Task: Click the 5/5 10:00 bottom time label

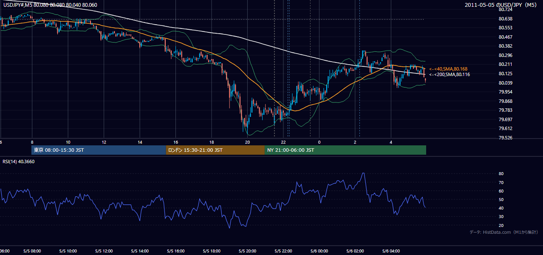Action: coord(68,251)
